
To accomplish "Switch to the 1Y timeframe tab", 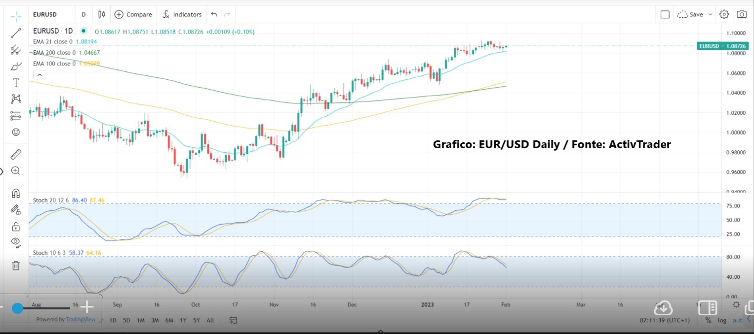I will (x=183, y=320).
